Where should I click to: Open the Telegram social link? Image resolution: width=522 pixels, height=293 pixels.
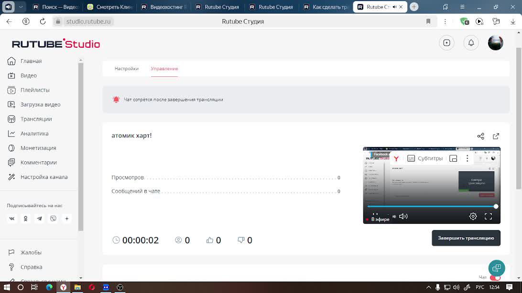tap(39, 219)
